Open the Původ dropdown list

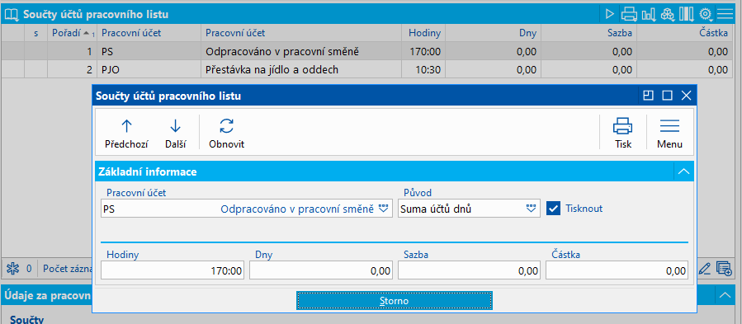click(531, 208)
